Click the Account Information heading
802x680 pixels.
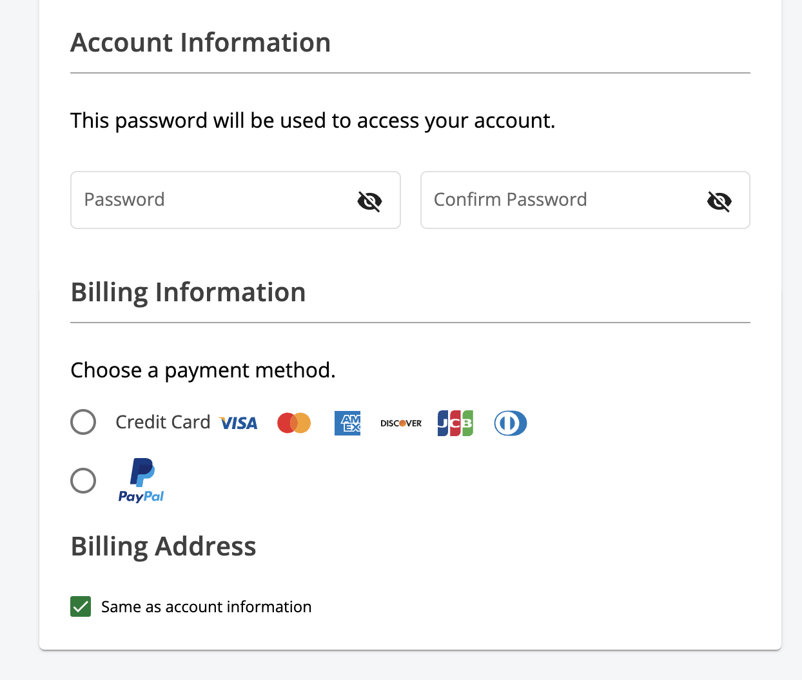click(200, 43)
